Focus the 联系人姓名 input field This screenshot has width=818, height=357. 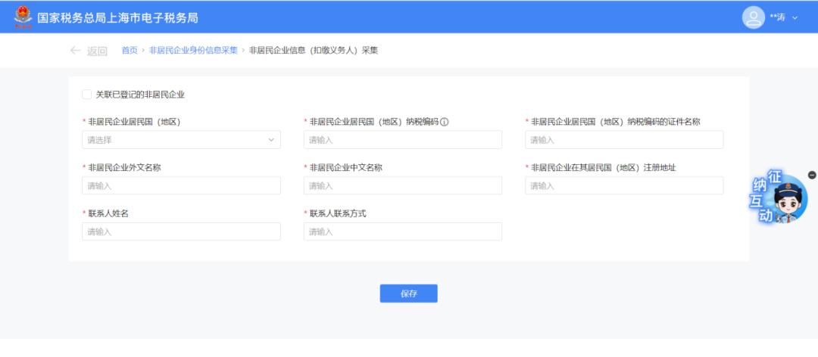[x=181, y=232]
